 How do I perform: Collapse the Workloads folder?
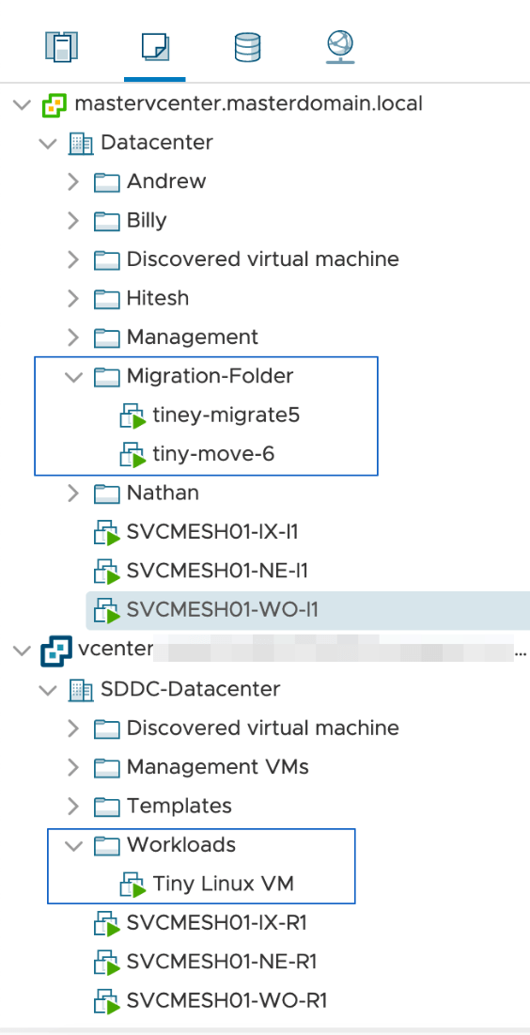click(73, 845)
